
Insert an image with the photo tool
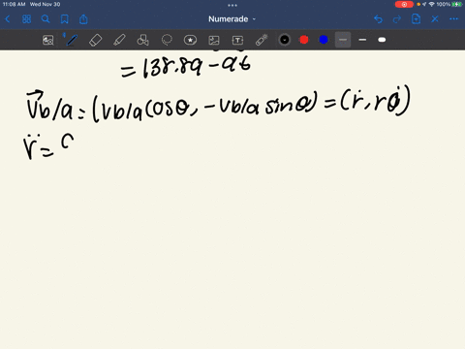point(214,40)
